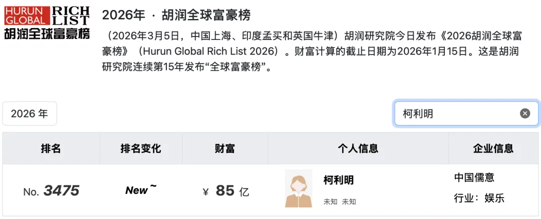Click the black RICH LIST logo text
Image resolution: width=541 pixels, height=219 pixels.
tap(71, 15)
